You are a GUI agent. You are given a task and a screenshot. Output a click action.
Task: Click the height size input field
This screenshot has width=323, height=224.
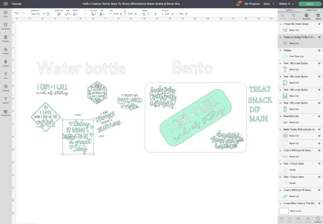pos(130,14)
